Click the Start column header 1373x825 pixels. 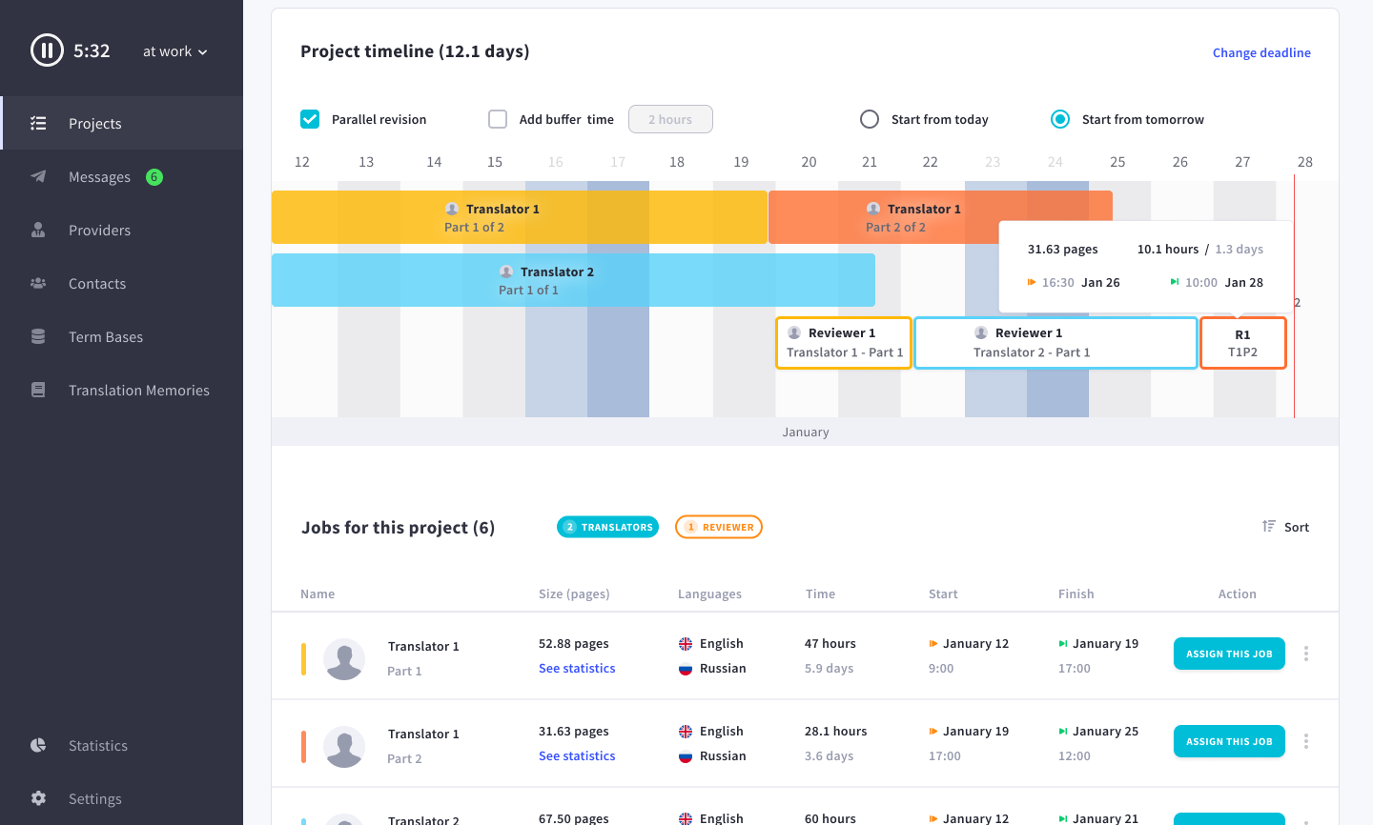[x=943, y=594]
